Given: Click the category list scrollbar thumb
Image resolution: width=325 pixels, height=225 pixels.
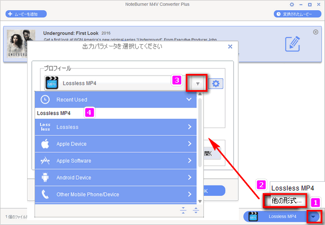Looking at the screenshot, I should tap(200, 133).
